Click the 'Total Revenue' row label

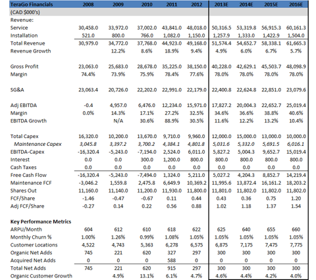pos(28,43)
